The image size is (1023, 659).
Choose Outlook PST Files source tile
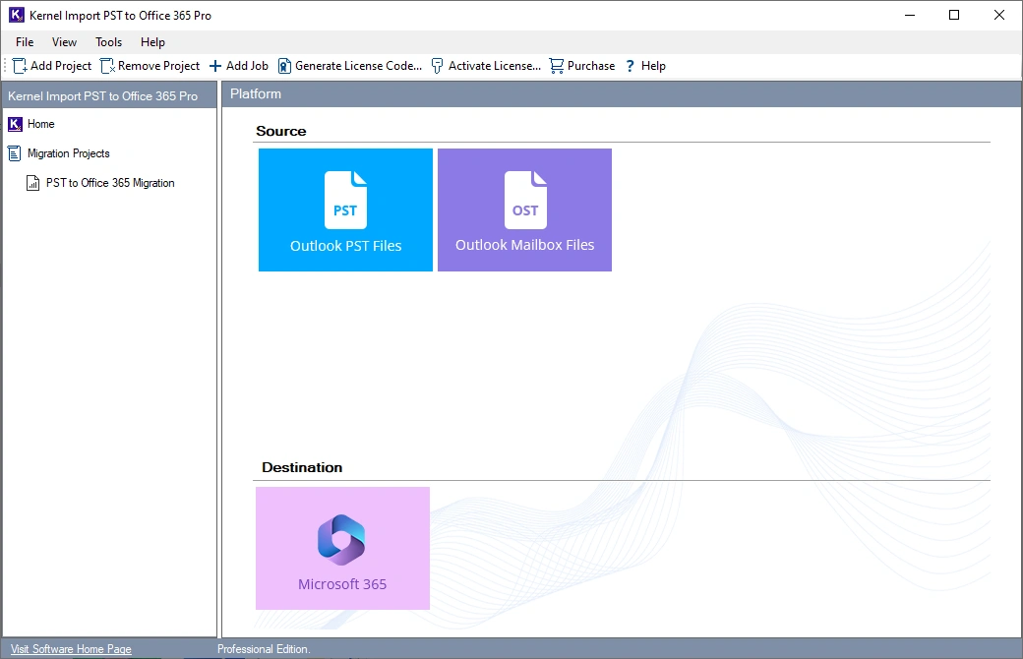[346, 210]
